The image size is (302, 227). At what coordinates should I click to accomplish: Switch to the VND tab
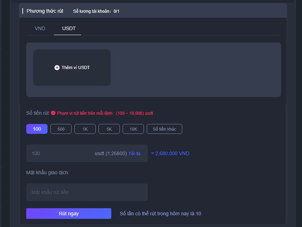click(x=39, y=28)
